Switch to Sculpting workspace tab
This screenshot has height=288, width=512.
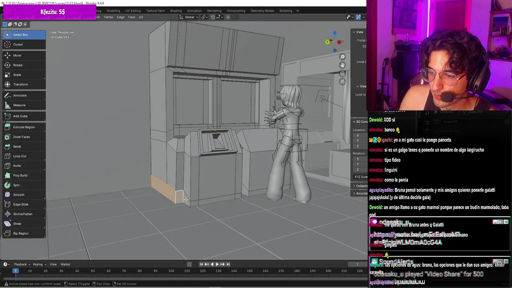pyautogui.click(x=113, y=11)
